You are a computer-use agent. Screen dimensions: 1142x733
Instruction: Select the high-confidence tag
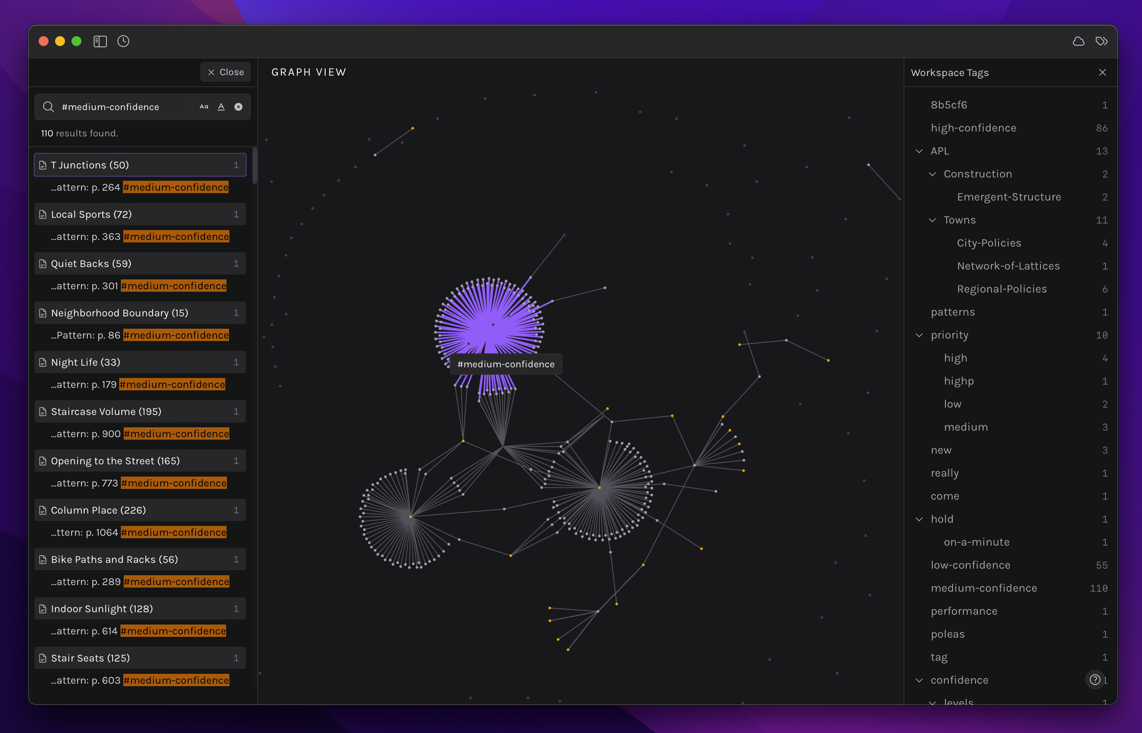pyautogui.click(x=973, y=128)
